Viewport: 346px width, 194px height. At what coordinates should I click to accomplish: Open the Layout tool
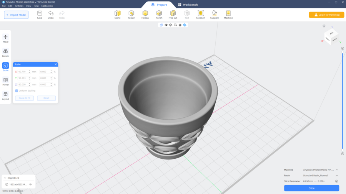5,95
